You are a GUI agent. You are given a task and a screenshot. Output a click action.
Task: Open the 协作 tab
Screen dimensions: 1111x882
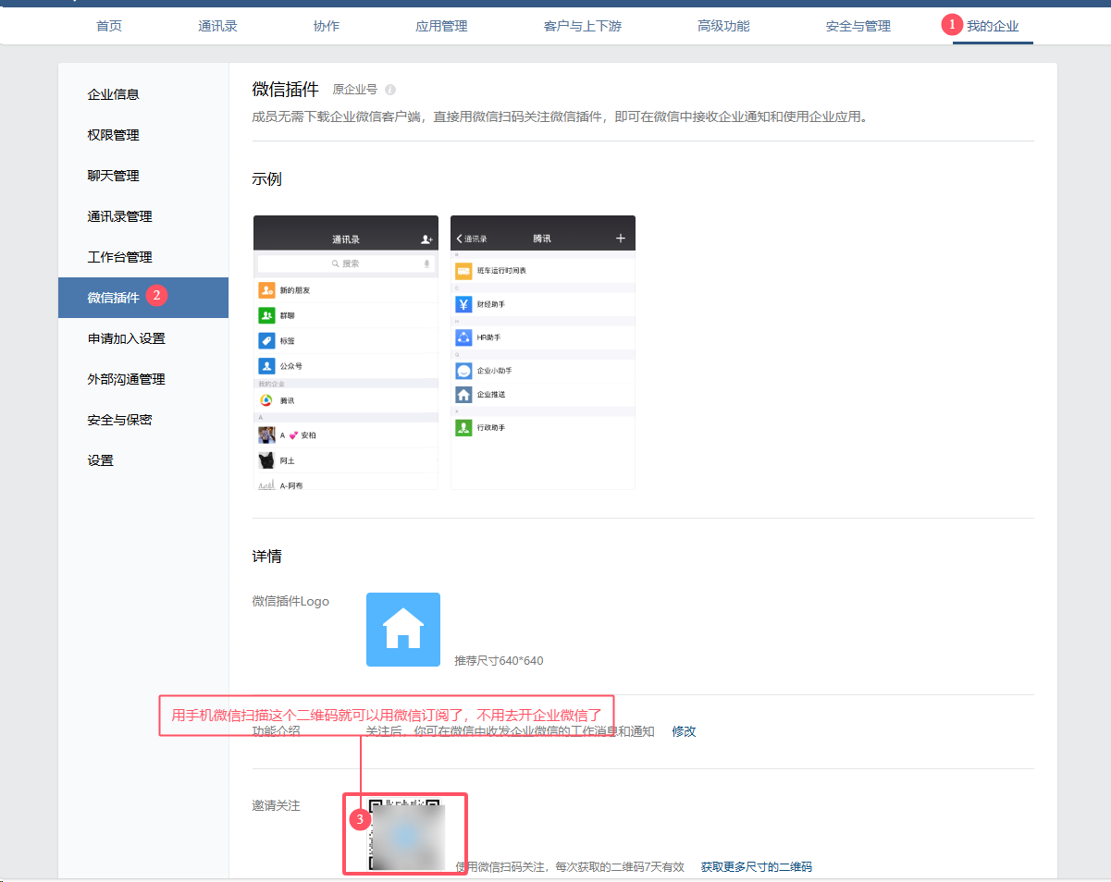point(327,26)
